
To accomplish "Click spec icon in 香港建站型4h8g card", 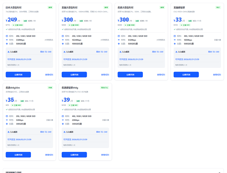I will tap(63, 116).
